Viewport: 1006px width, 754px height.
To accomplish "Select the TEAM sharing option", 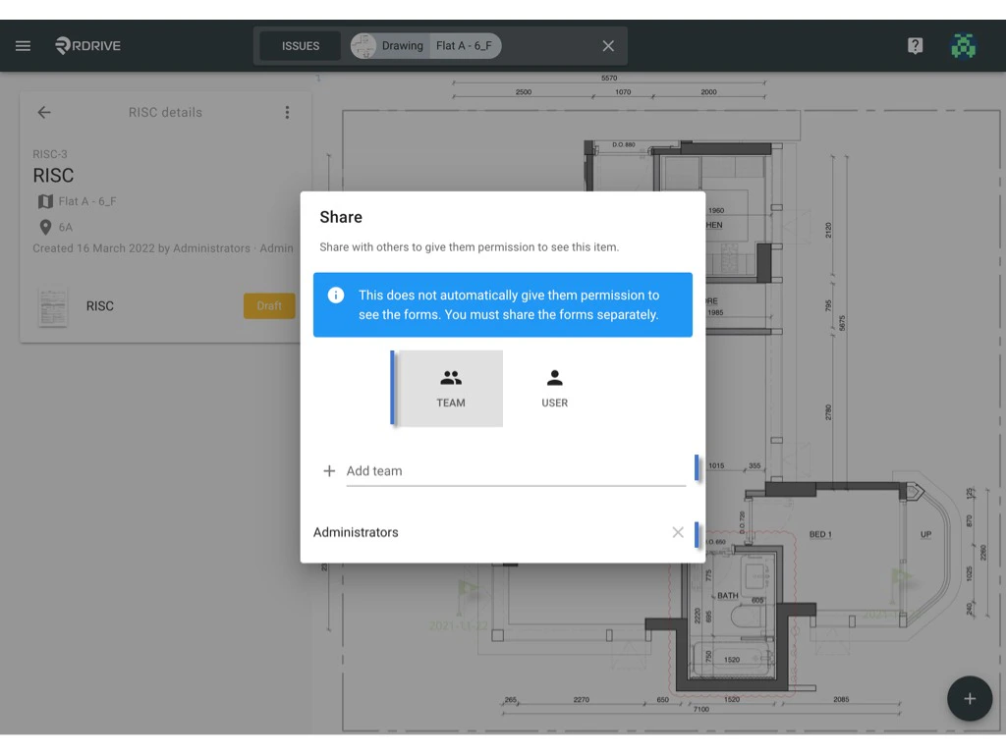I will (x=451, y=387).
